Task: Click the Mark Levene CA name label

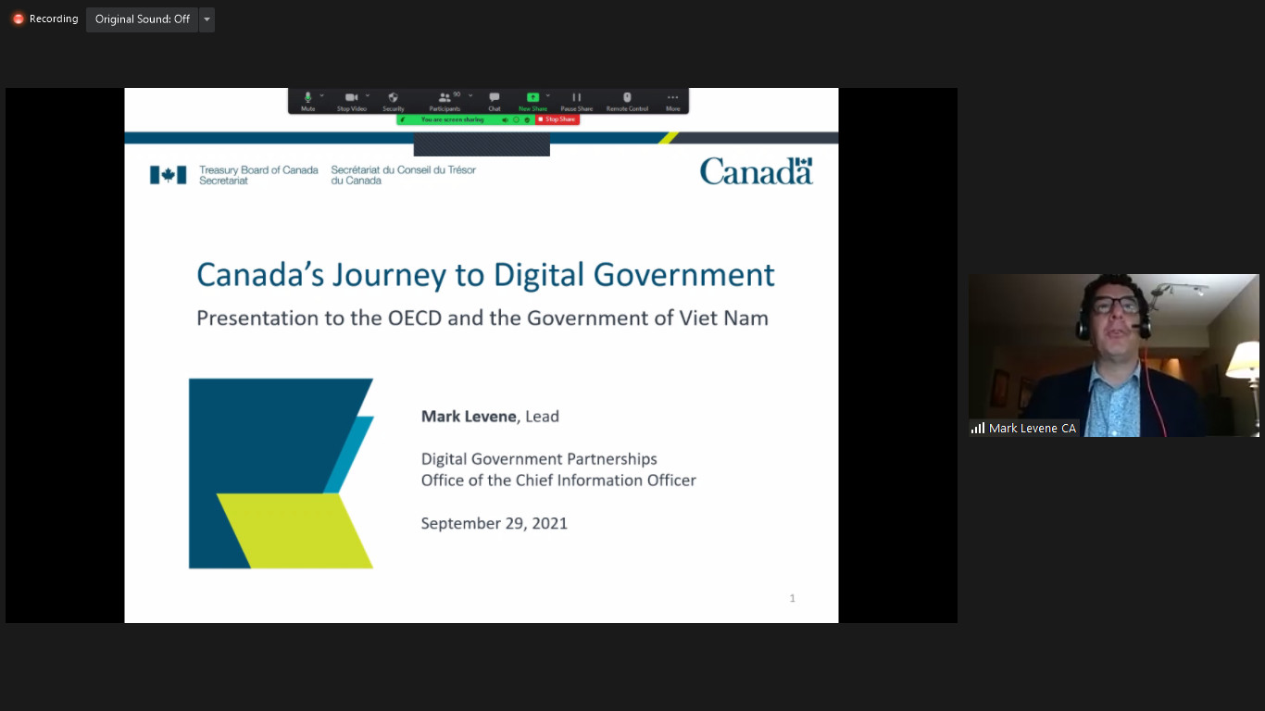Action: point(1033,428)
